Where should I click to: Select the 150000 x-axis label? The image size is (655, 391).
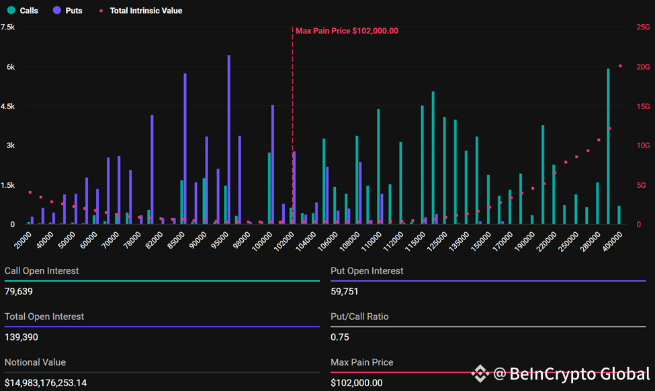tap(481, 241)
